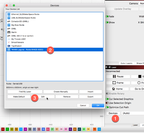Open the Camera selection dropdown
The width and height of the screenshot is (144, 133).
pyautogui.click(x=142, y=4)
